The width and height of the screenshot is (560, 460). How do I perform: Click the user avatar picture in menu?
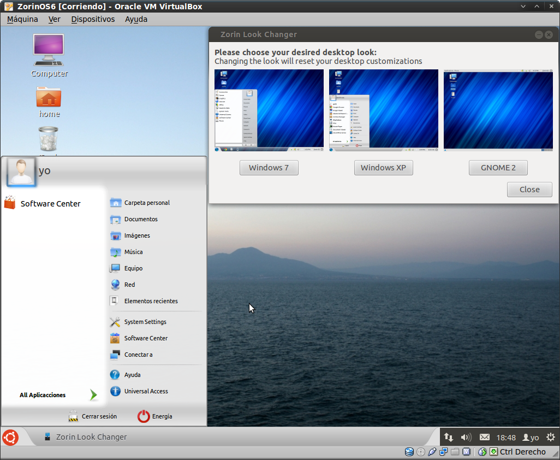coord(22,172)
